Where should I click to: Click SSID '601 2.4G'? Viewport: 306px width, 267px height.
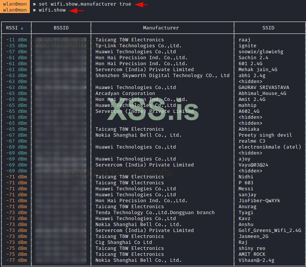point(250,64)
